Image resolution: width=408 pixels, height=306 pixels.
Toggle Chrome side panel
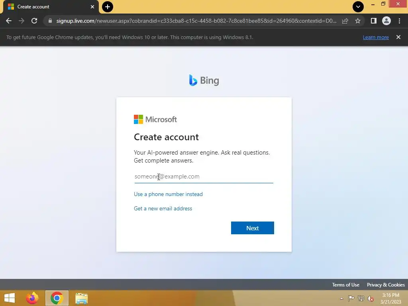point(374,21)
